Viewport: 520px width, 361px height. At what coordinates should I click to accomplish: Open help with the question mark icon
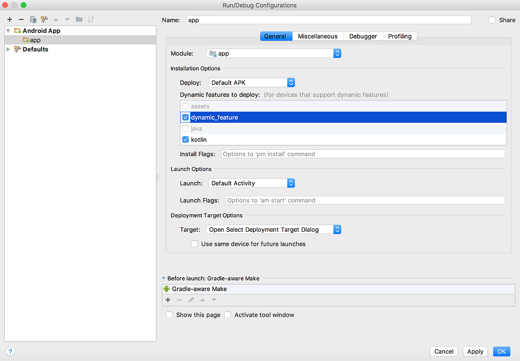tap(10, 352)
